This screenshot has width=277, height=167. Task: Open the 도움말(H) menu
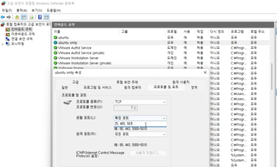coord(54,11)
